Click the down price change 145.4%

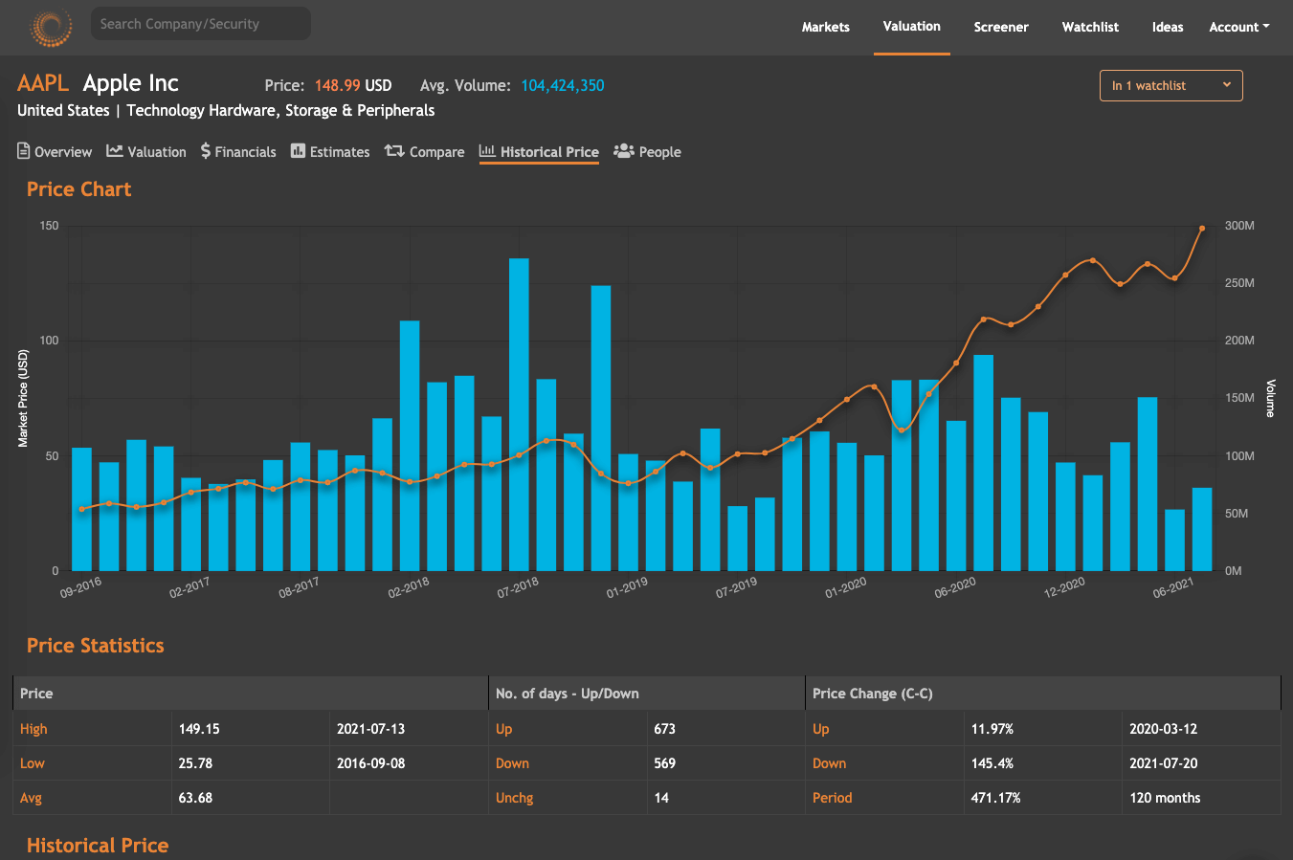click(992, 763)
